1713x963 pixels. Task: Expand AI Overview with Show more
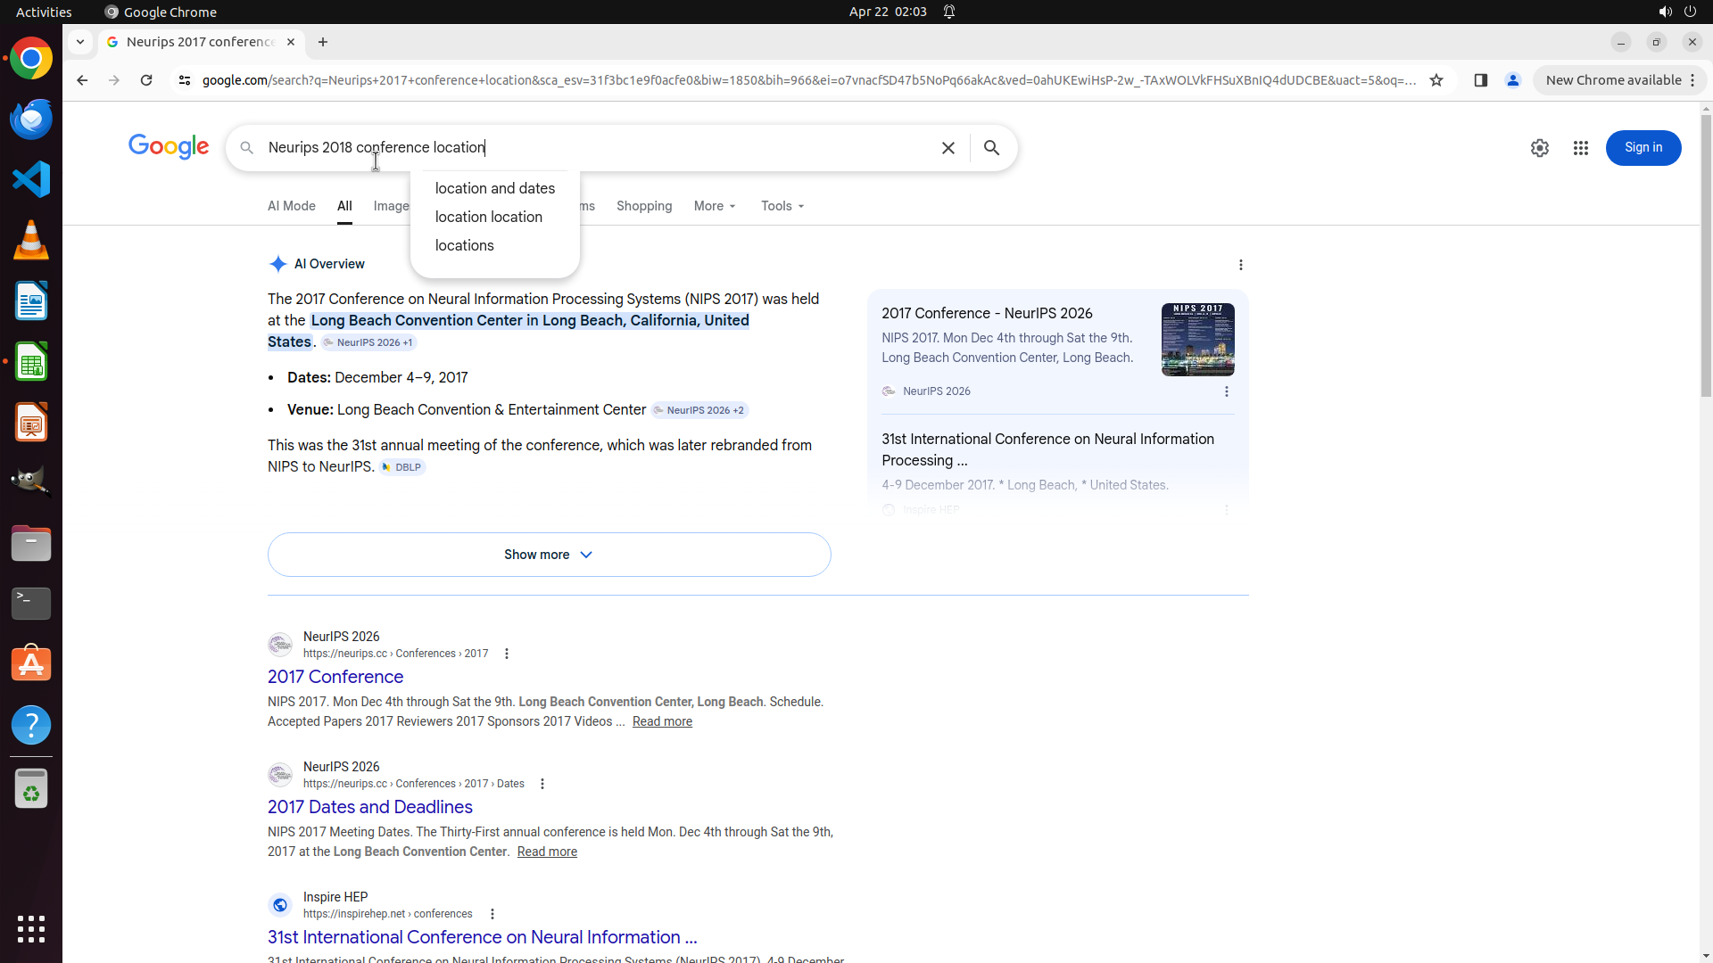tap(549, 555)
